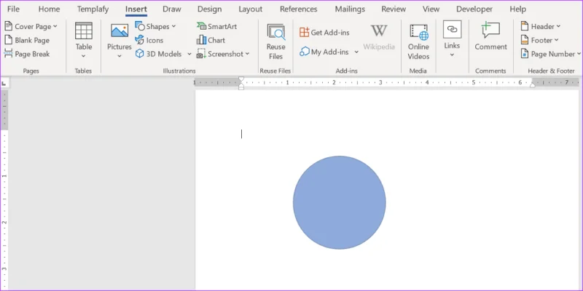The width and height of the screenshot is (583, 291).
Task: Expand the Links dropdown
Action: pyautogui.click(x=452, y=40)
